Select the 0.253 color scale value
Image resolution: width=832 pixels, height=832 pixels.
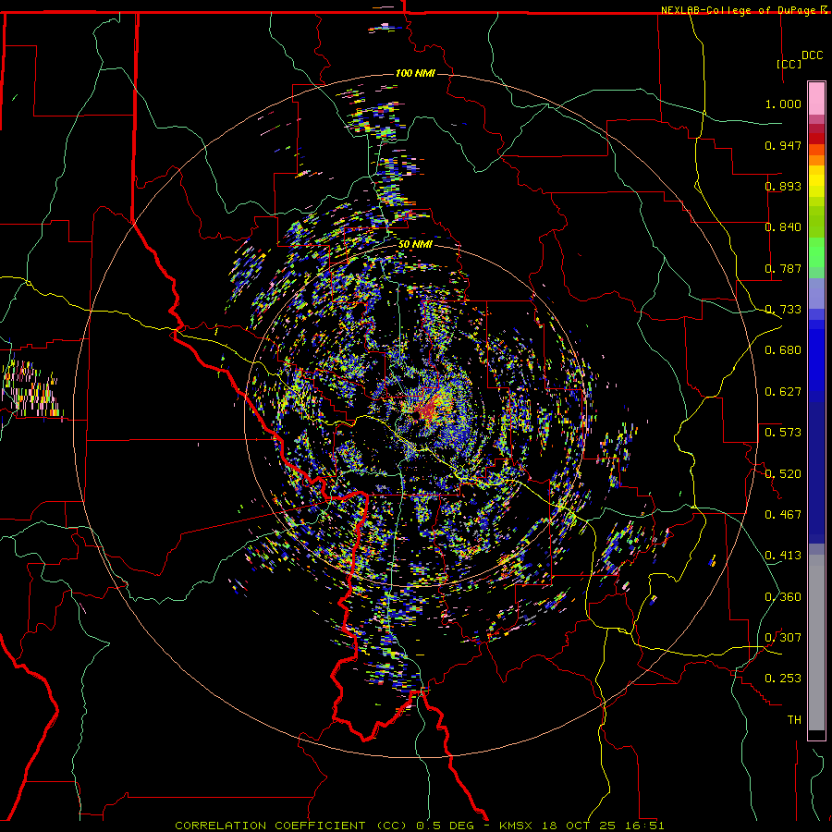[x=783, y=679]
